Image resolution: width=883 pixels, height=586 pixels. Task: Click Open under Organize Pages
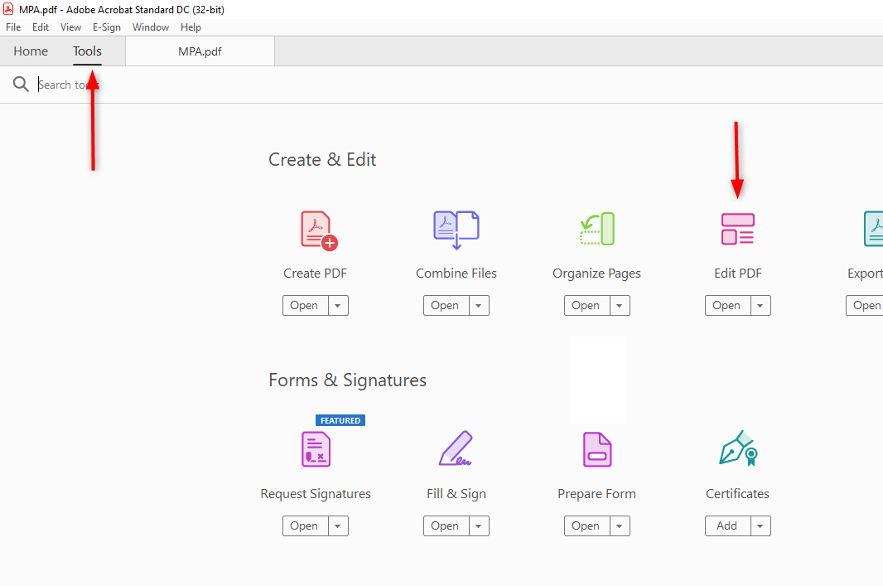pos(586,305)
